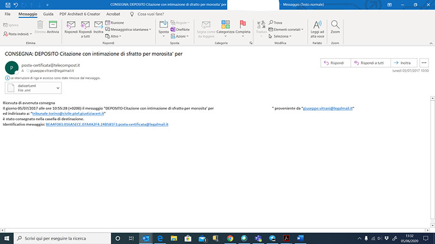Click the vertical scrollbar down arrow

point(432,226)
